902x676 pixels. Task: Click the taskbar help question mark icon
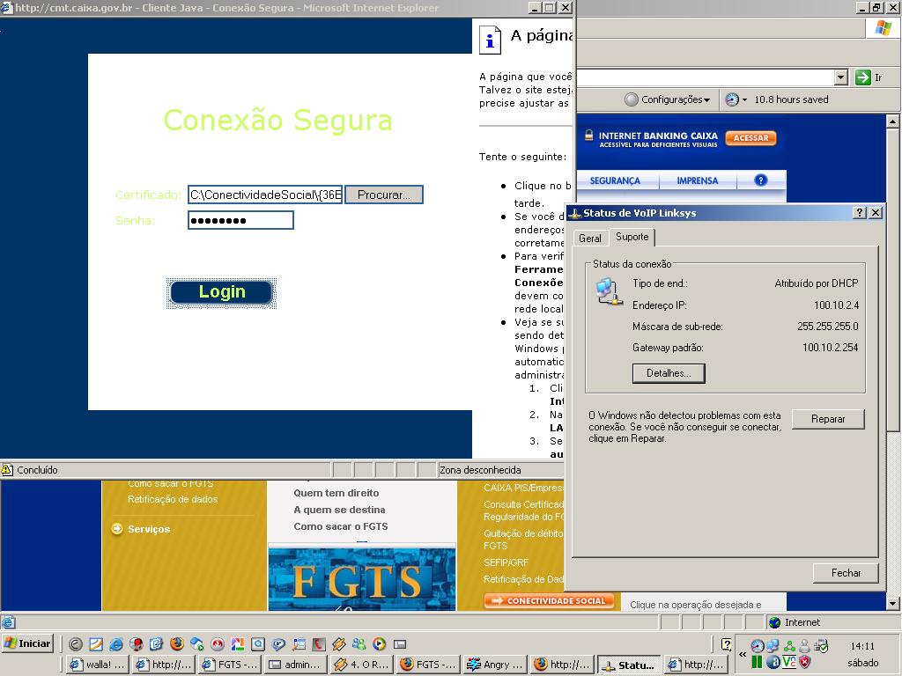click(x=726, y=644)
